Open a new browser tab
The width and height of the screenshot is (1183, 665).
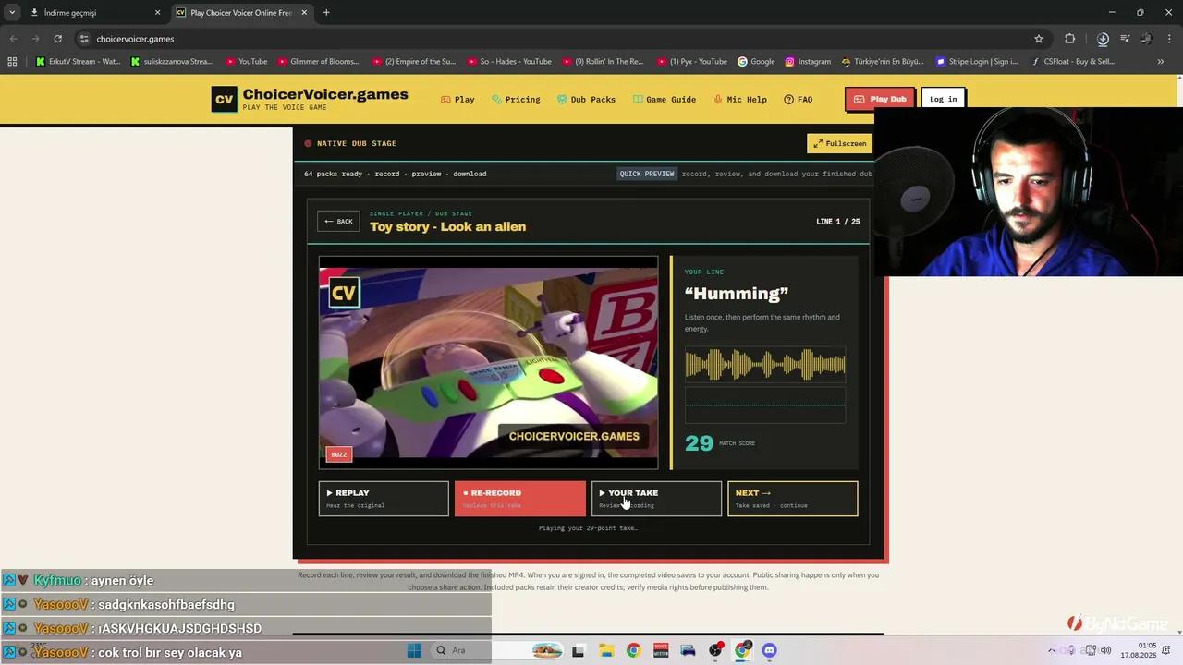(326, 13)
